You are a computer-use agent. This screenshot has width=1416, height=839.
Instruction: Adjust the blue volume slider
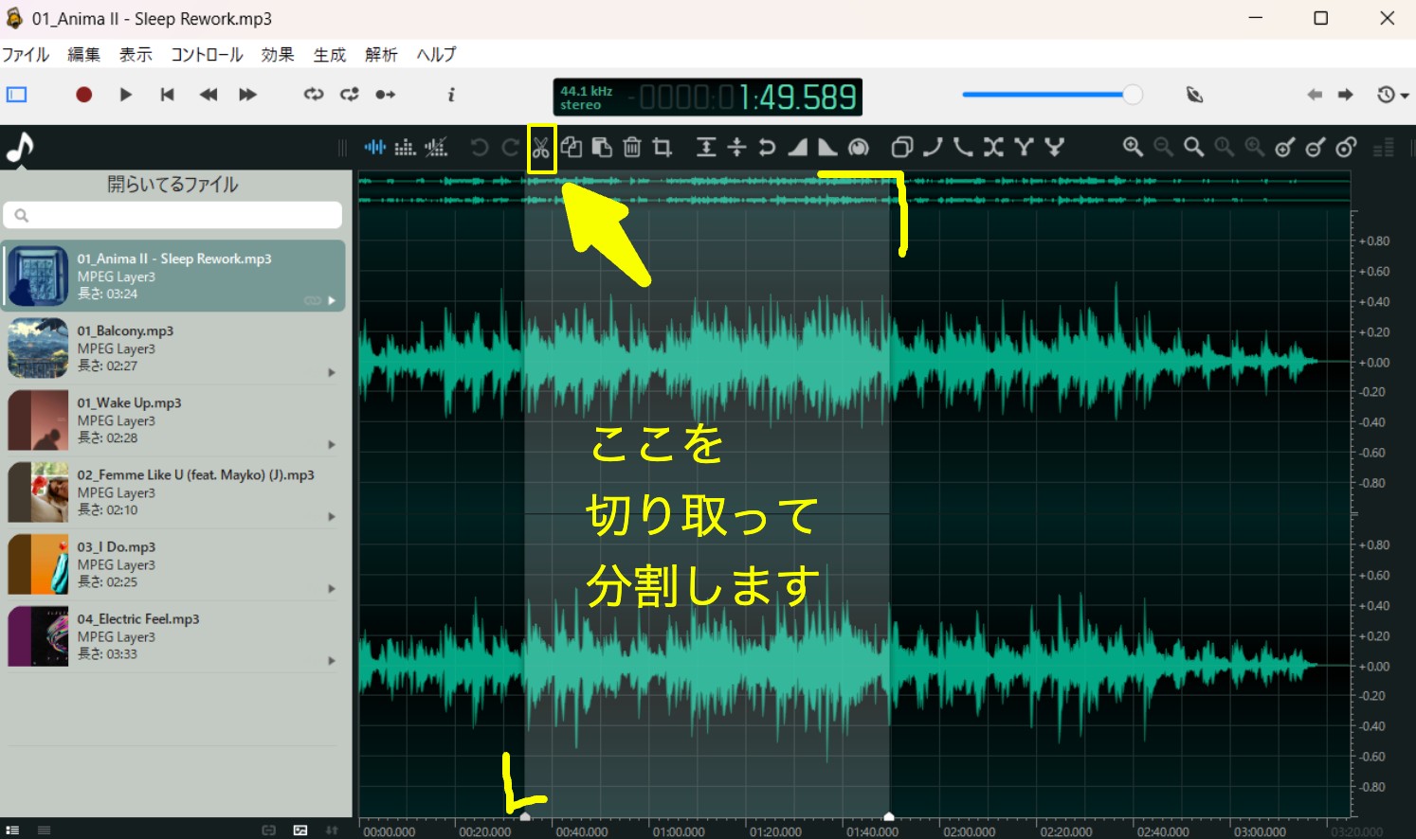pyautogui.click(x=1052, y=95)
